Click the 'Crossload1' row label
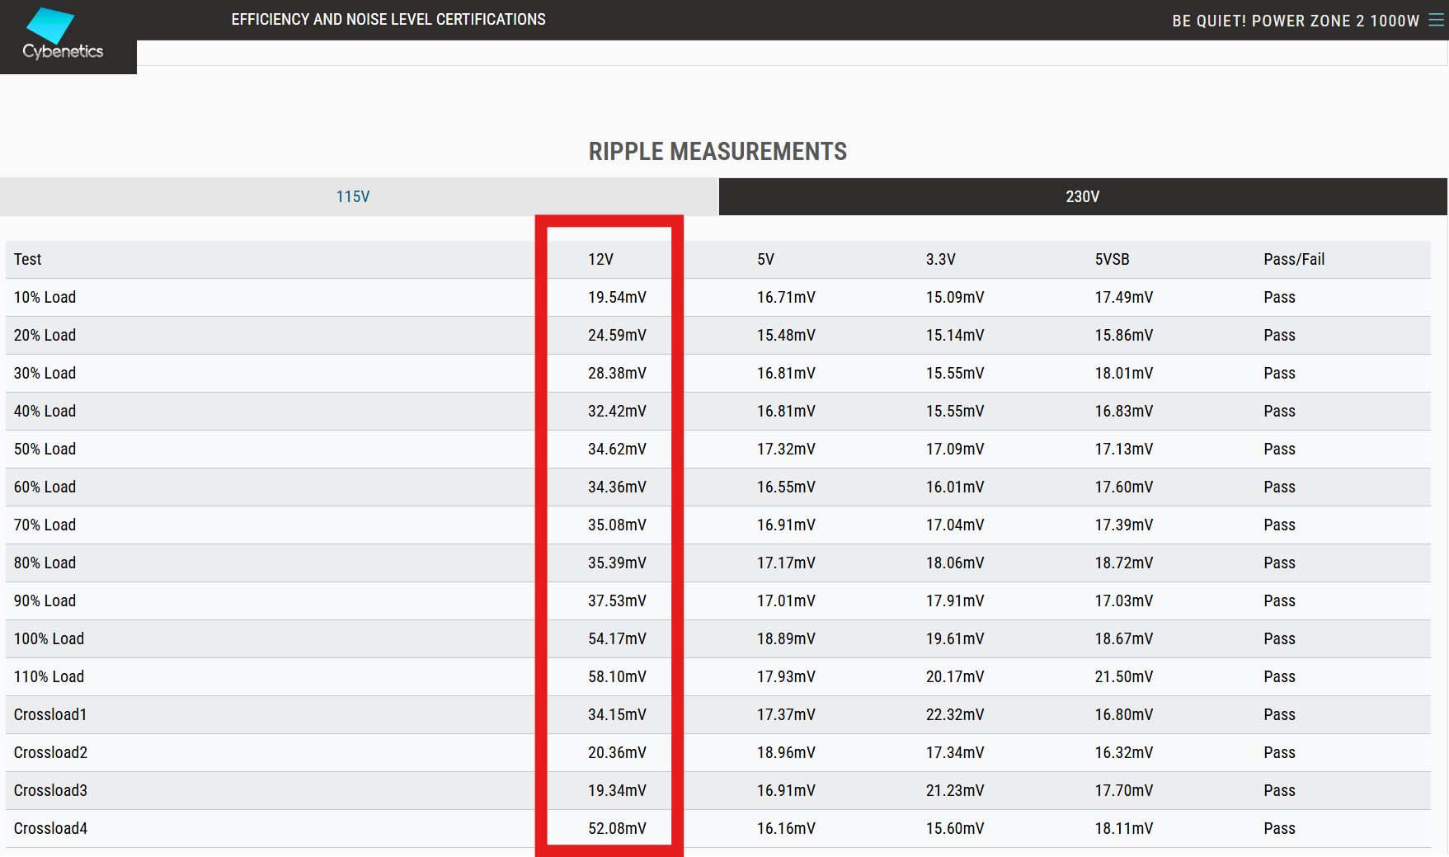 [x=50, y=714]
